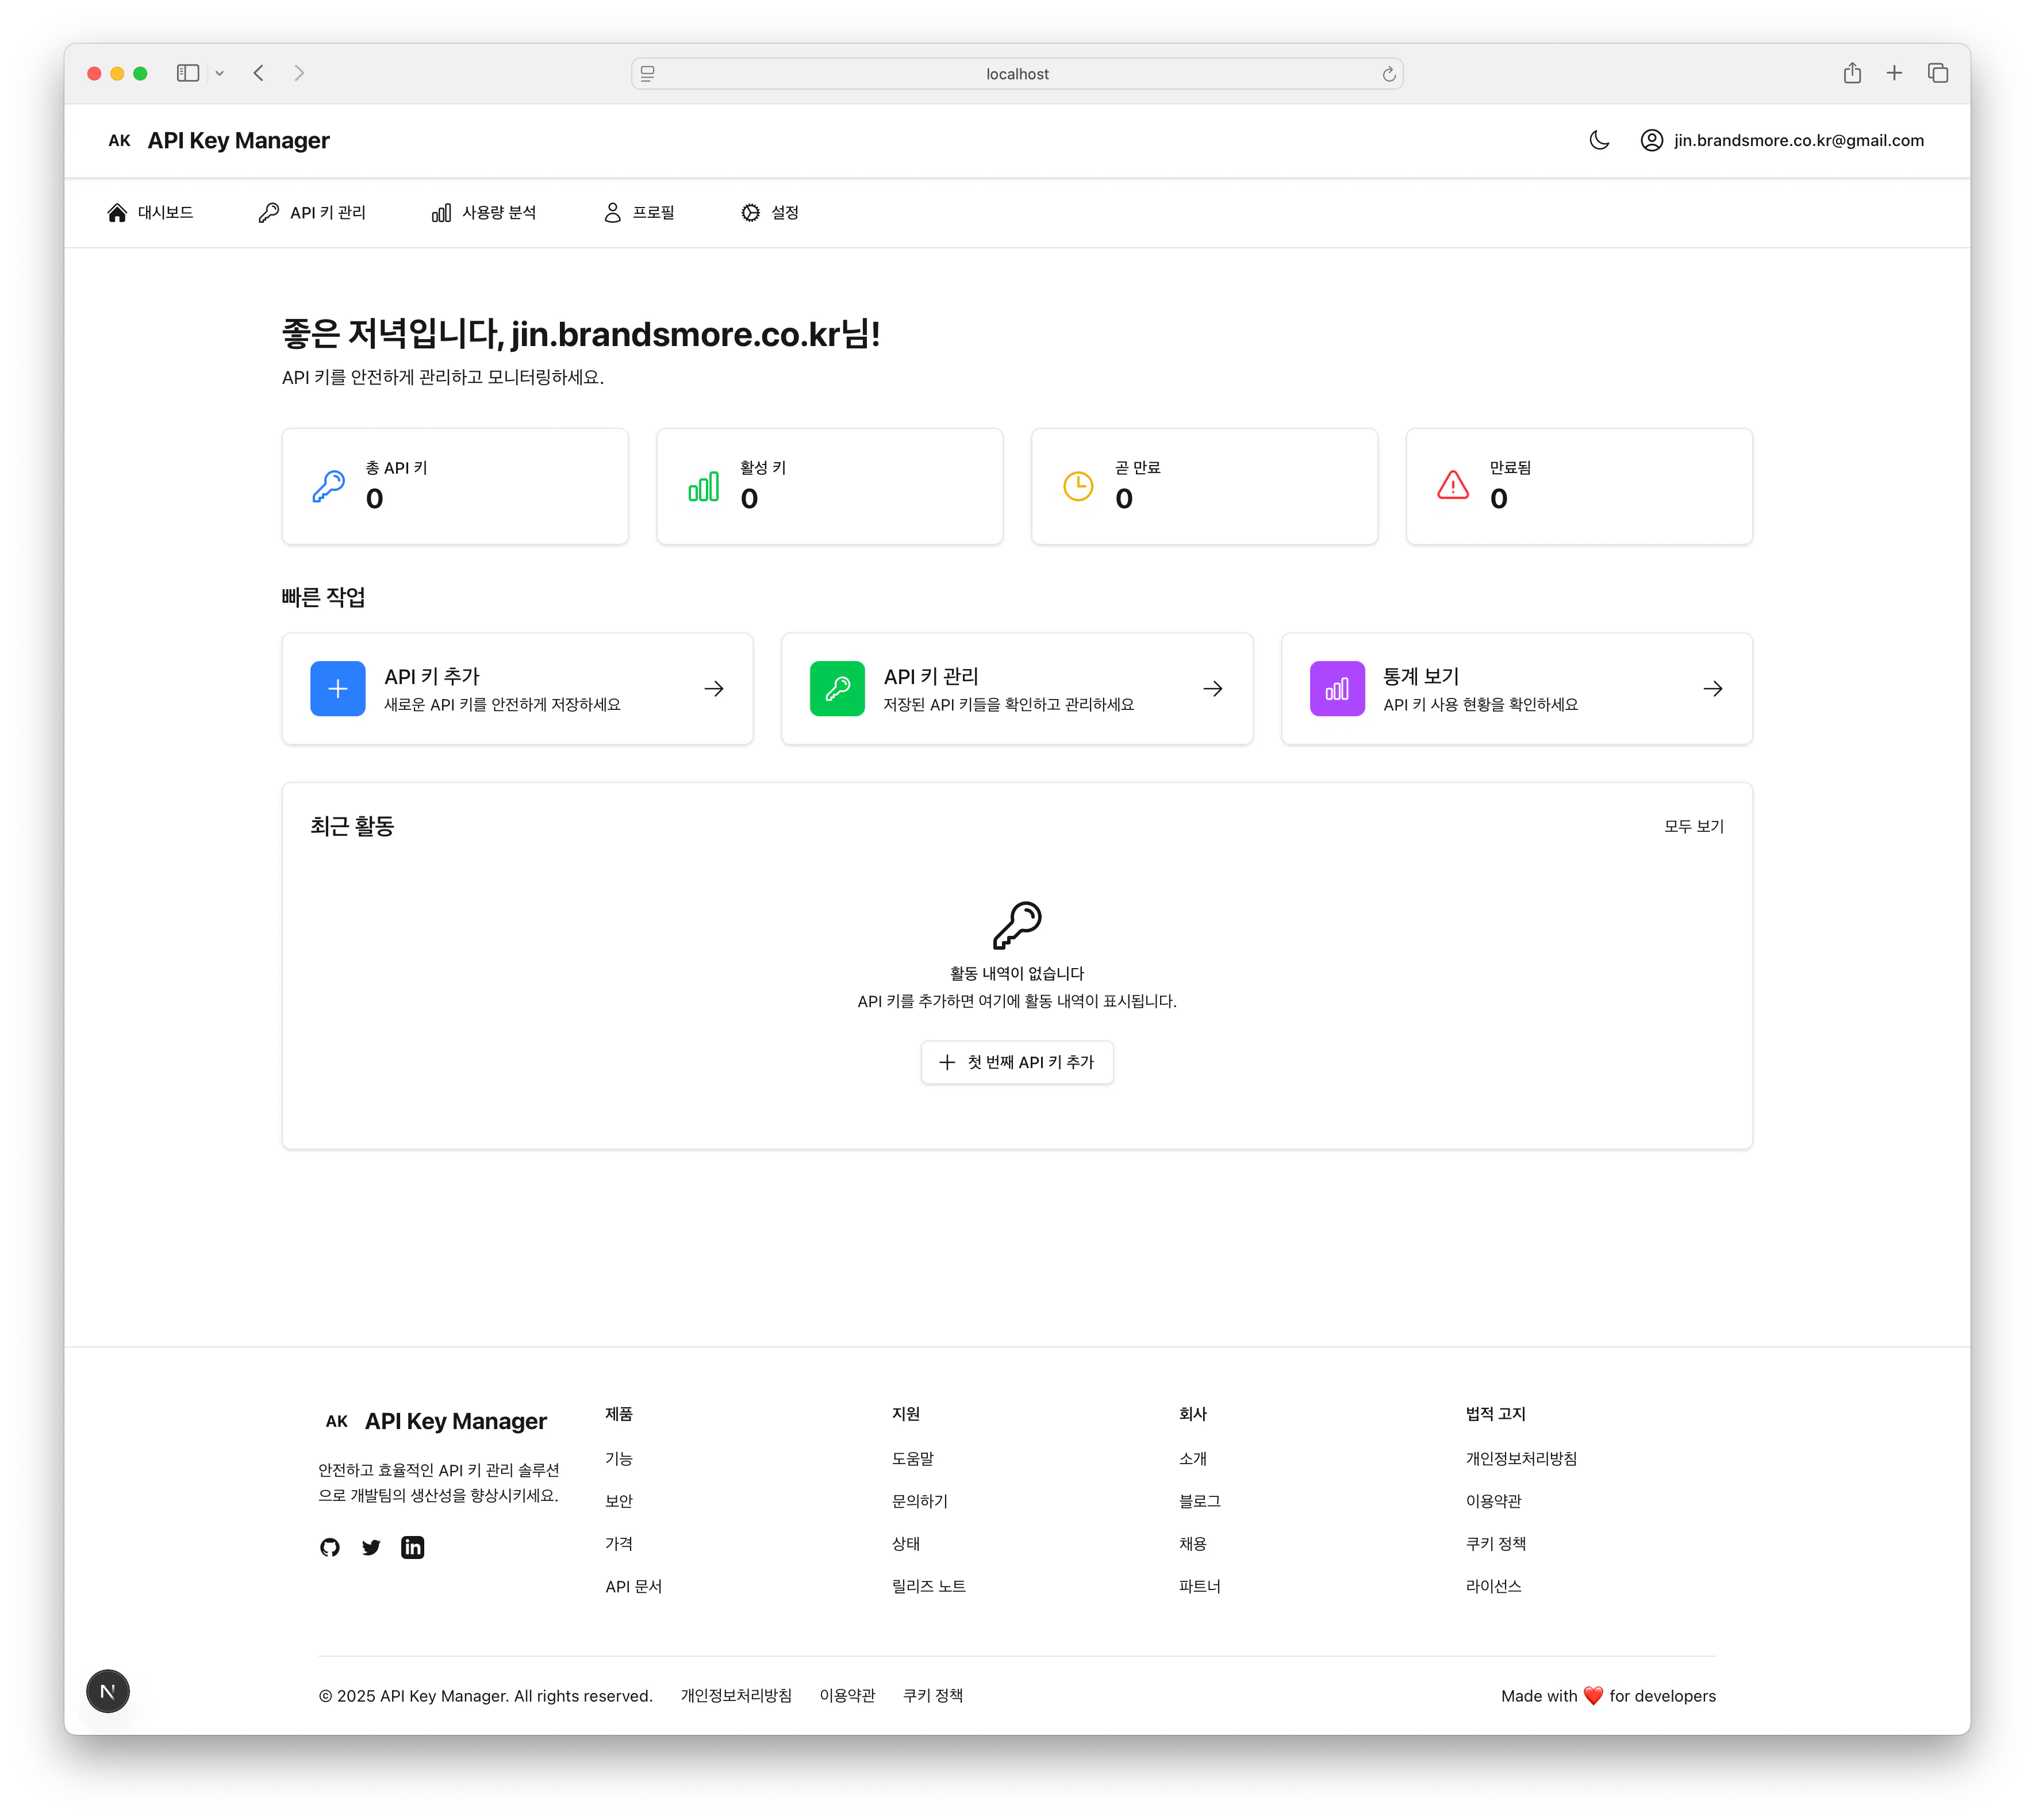Open the 라이선스 link under 법적 고지

click(x=1493, y=1586)
